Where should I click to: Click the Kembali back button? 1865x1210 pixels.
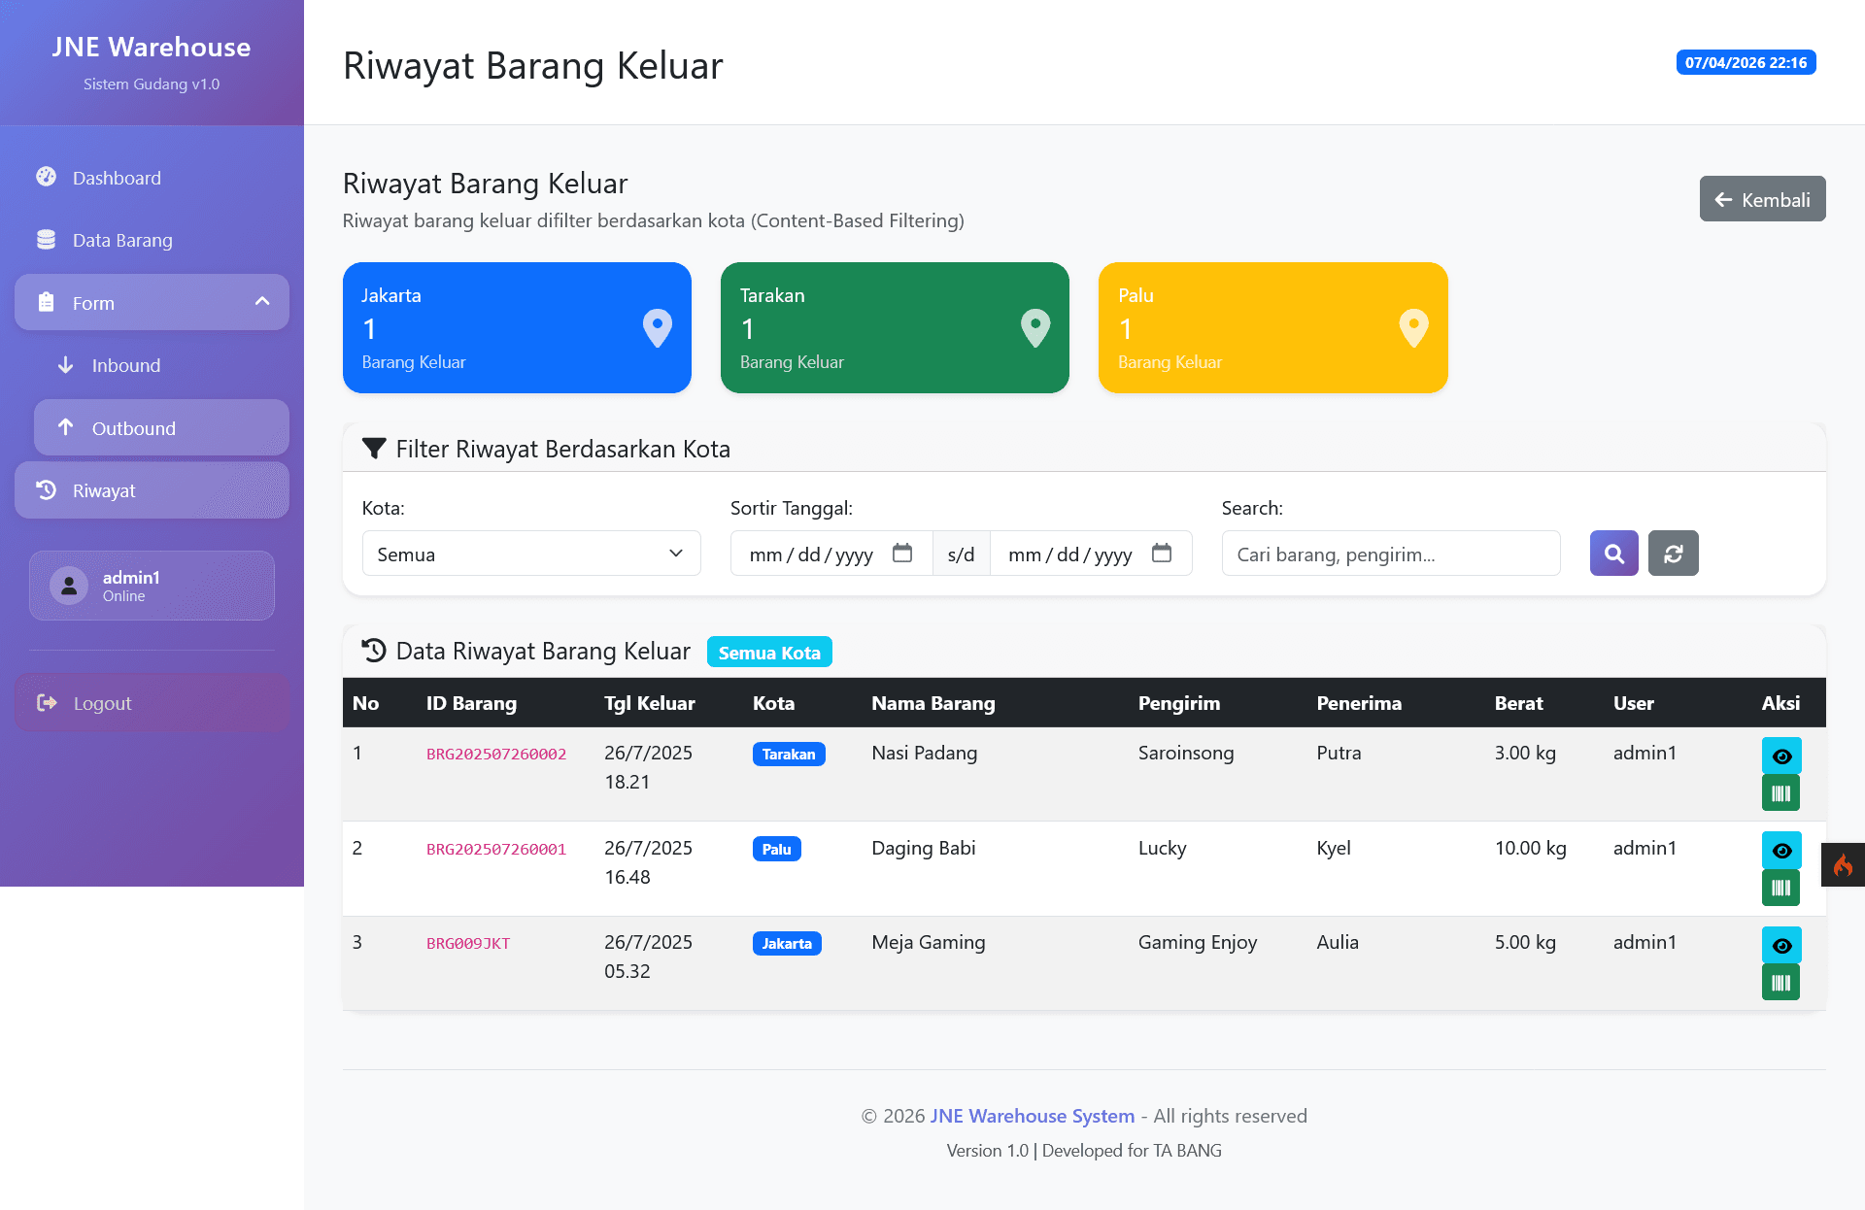[x=1762, y=199]
